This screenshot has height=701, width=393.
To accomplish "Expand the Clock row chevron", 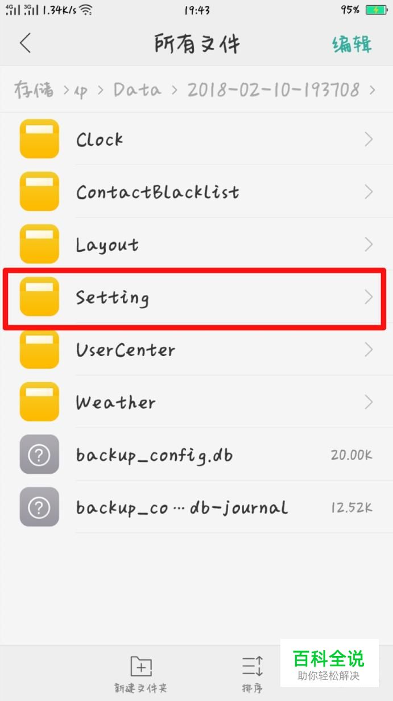I will [x=369, y=139].
